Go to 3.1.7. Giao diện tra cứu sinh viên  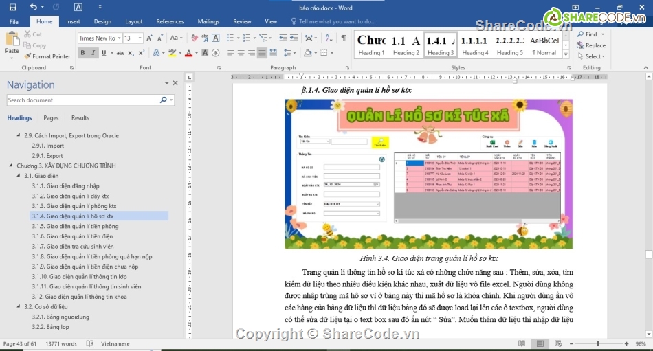[73, 246]
